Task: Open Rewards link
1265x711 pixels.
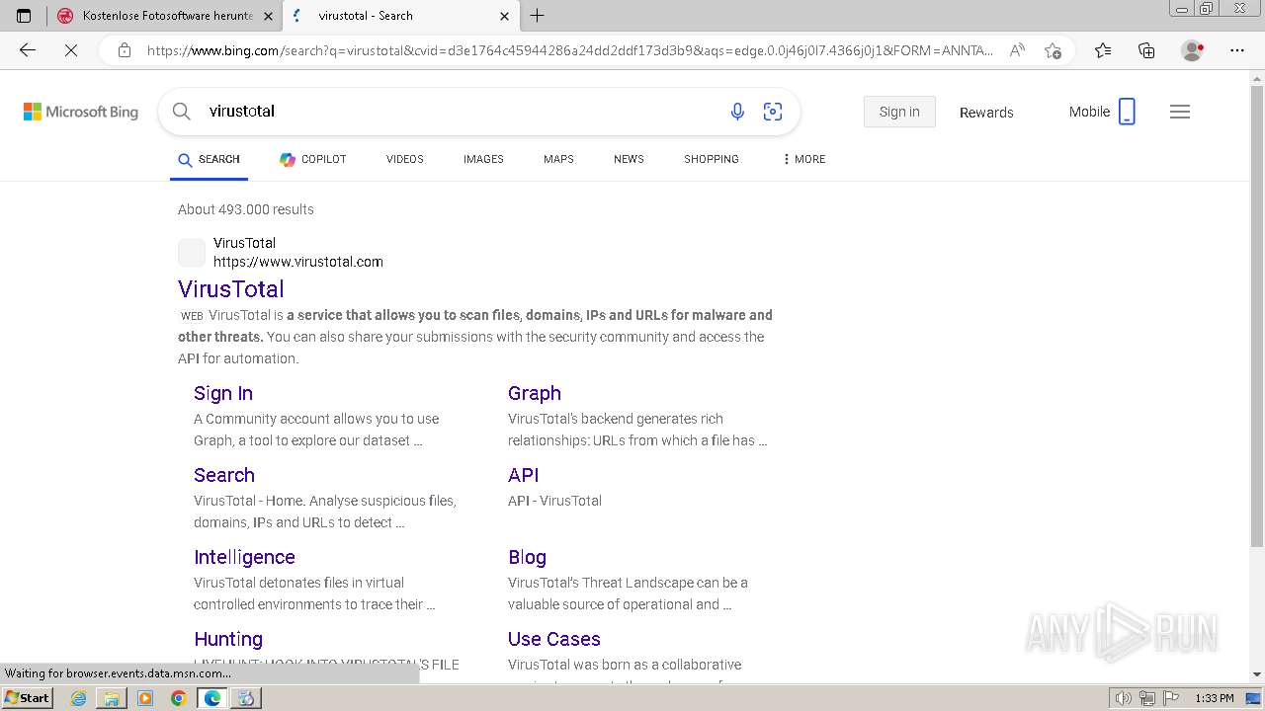Action: [x=986, y=113]
